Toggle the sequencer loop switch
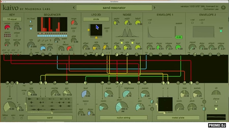 [31, 29]
